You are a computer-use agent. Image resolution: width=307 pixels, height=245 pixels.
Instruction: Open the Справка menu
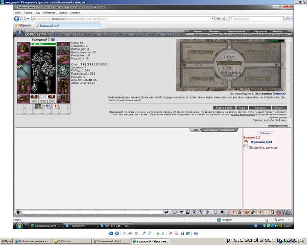point(75,13)
